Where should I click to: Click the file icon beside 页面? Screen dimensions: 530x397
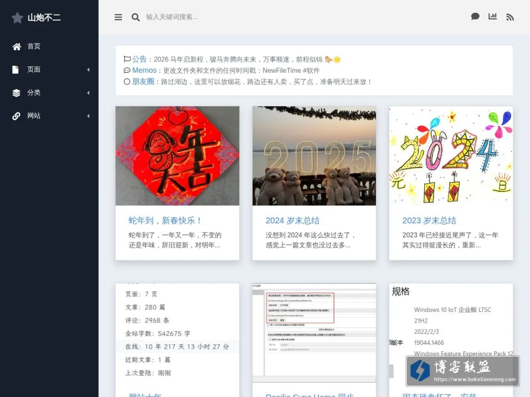point(15,69)
